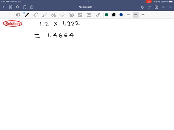Undo the last stroke

142,7
